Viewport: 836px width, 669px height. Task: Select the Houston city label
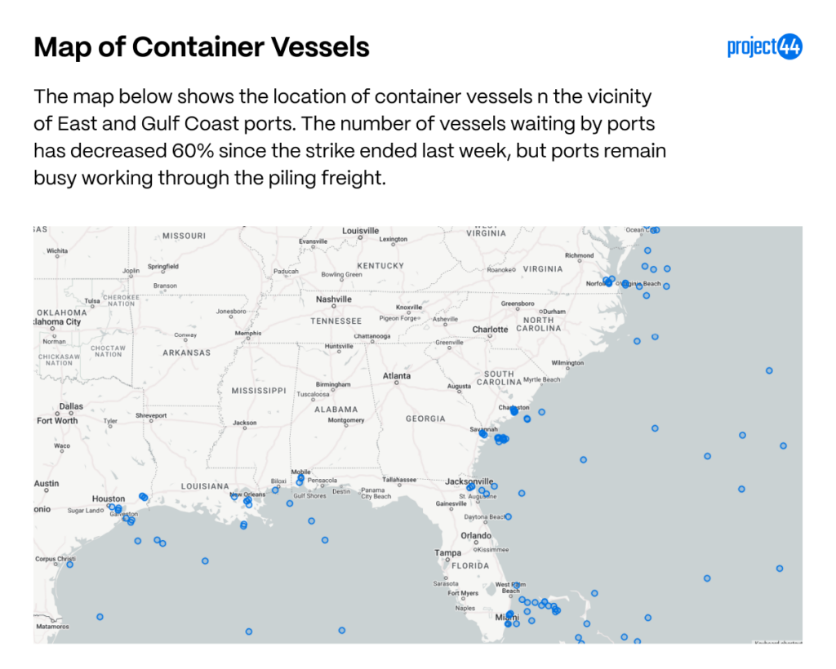[109, 498]
